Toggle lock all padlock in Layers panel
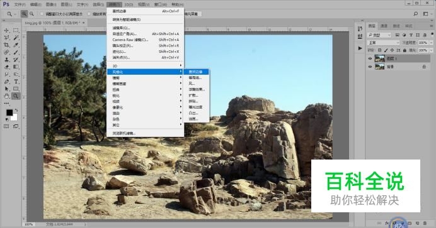The image size is (436, 228). coord(404,50)
